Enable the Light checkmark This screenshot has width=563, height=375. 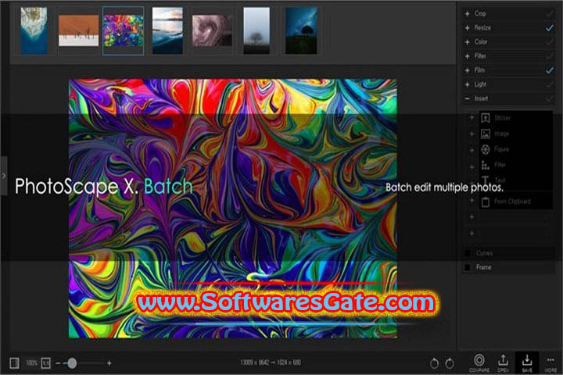coord(550,84)
